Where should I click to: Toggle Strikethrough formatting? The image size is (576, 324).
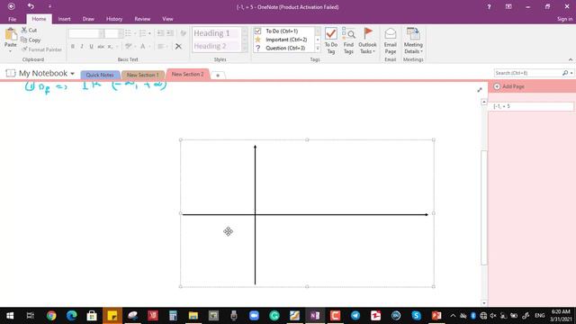101,46
